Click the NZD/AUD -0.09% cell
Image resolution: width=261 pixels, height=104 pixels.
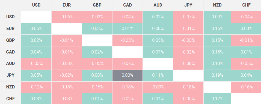[x=158, y=87]
